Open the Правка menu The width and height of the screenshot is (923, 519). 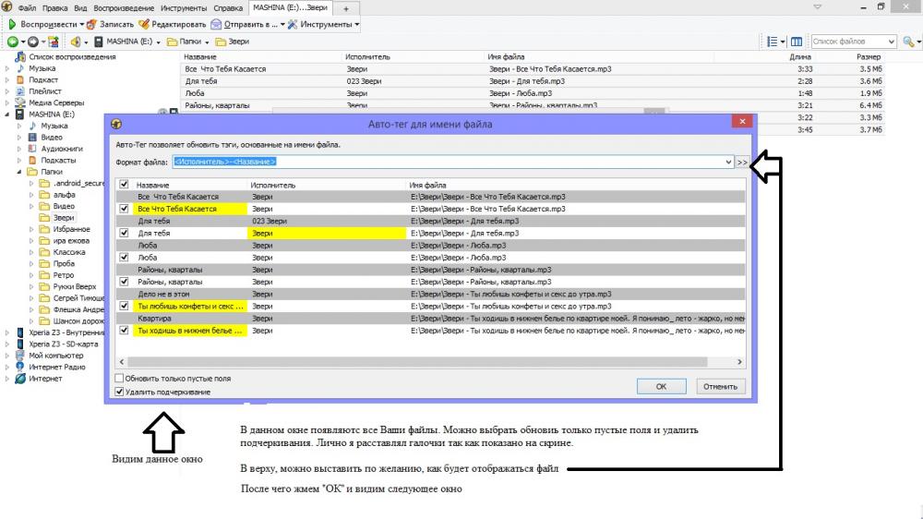point(54,8)
